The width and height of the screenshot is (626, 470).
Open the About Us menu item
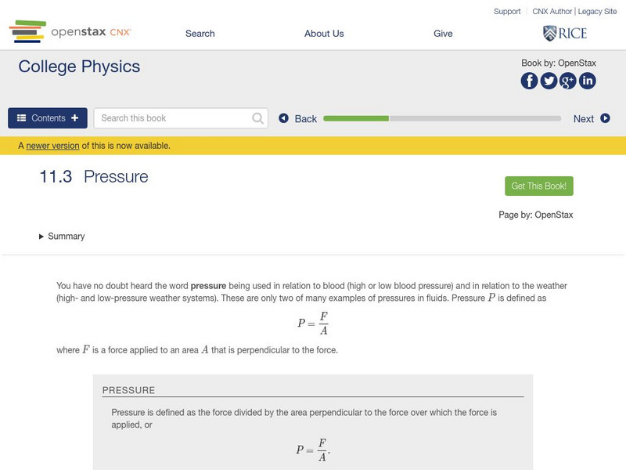[x=324, y=34]
